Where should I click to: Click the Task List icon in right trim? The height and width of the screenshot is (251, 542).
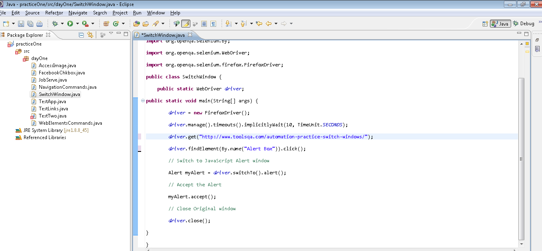pyautogui.click(x=537, y=49)
